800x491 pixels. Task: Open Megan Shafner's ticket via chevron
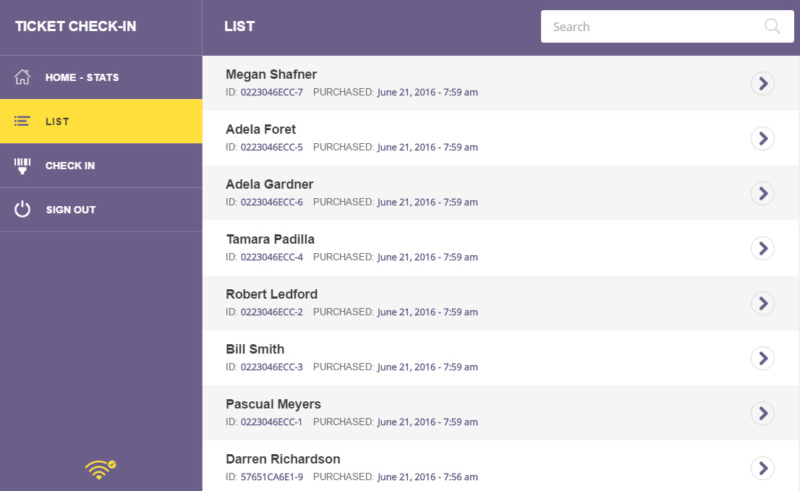pos(762,84)
